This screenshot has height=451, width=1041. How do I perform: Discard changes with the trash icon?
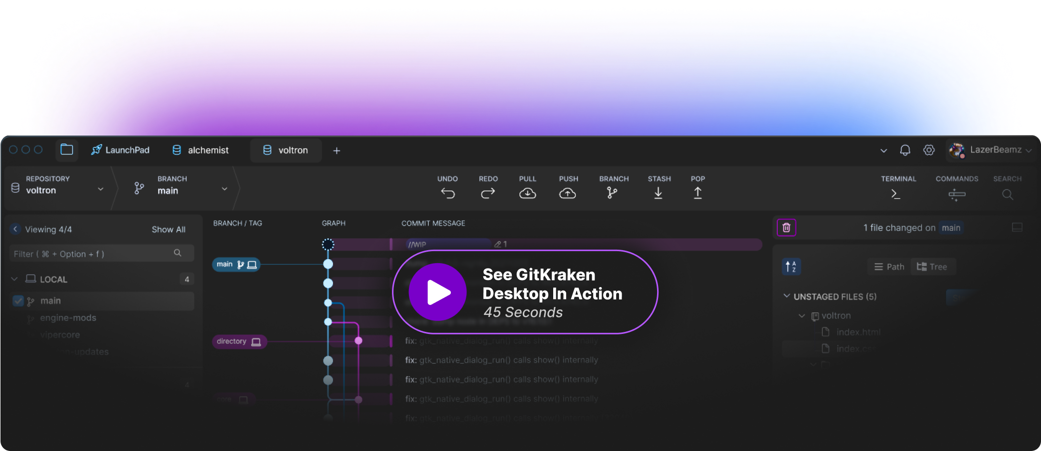786,228
